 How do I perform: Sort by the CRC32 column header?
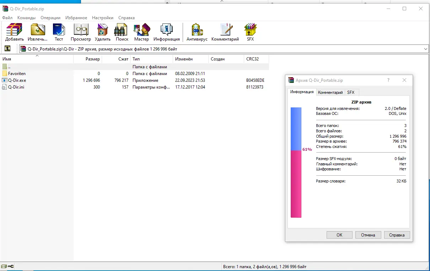(257, 59)
